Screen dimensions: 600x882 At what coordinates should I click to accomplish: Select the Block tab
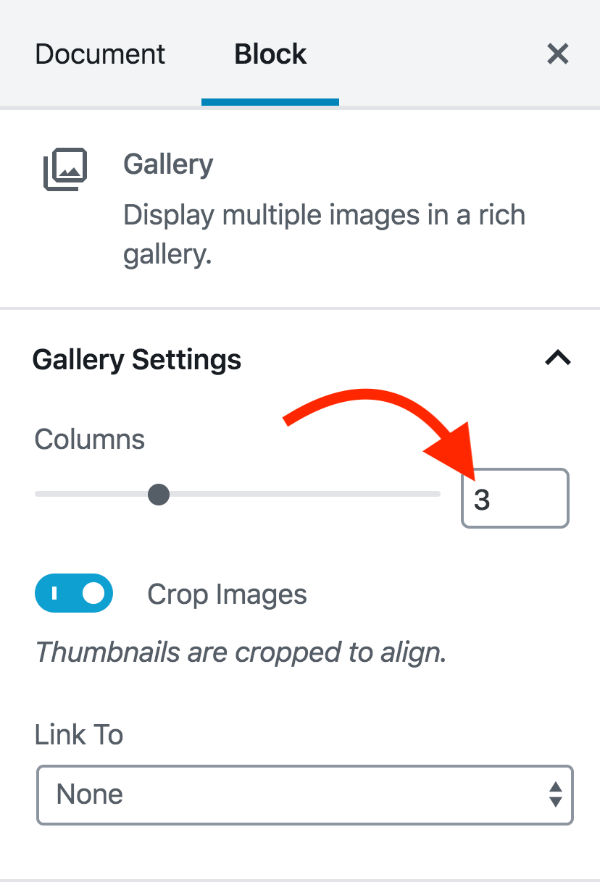point(270,54)
